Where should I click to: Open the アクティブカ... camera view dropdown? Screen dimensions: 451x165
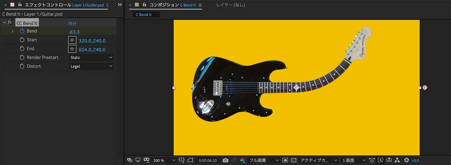click(x=318, y=160)
